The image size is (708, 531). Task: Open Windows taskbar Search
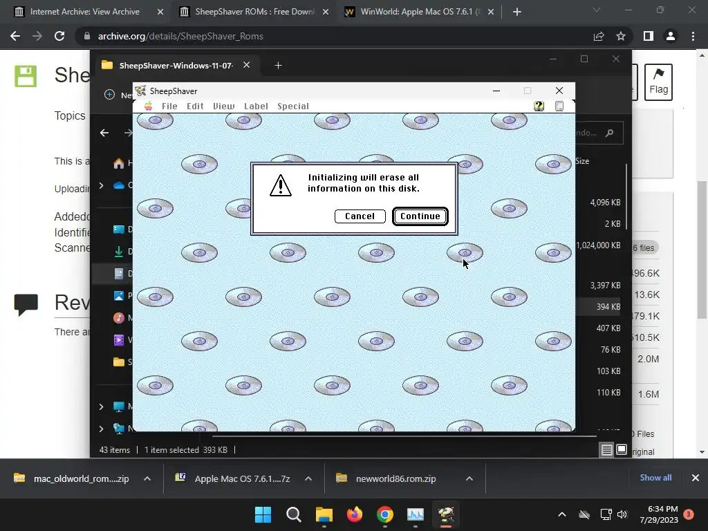(293, 514)
